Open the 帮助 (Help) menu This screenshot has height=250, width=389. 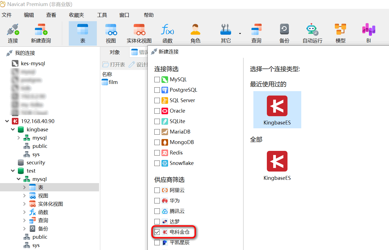point(149,15)
